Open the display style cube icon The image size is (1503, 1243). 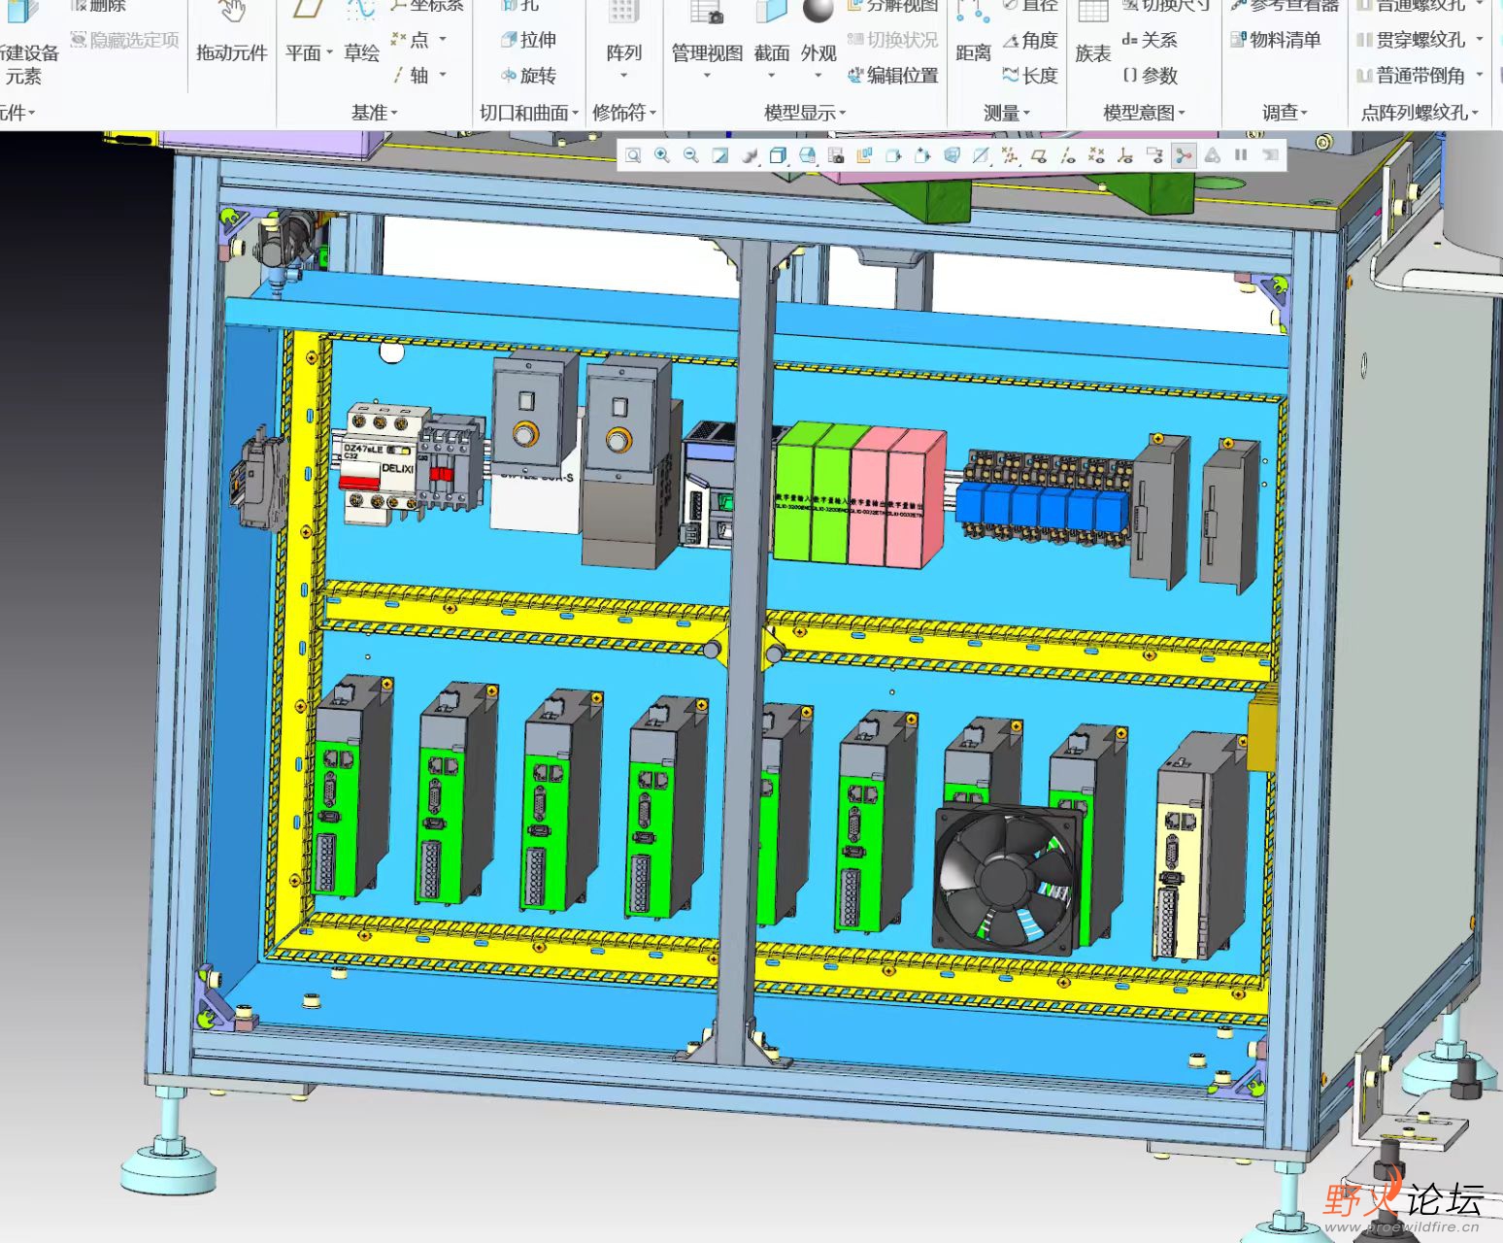pos(778,155)
